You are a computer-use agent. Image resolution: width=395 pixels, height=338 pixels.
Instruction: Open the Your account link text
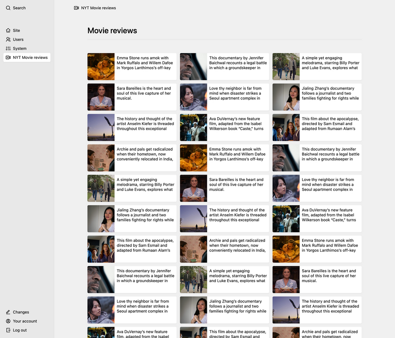pos(25,321)
